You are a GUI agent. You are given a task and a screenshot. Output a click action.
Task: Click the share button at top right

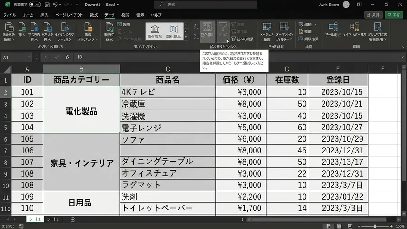[x=374, y=15]
